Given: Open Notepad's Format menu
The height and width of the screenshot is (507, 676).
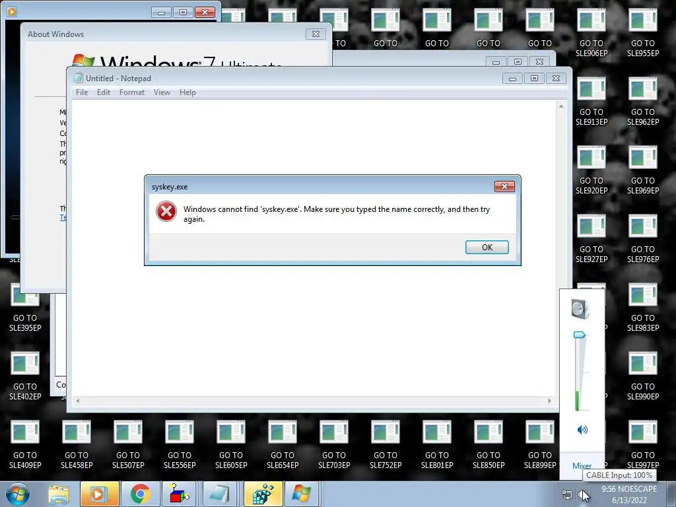Looking at the screenshot, I should pyautogui.click(x=132, y=92).
